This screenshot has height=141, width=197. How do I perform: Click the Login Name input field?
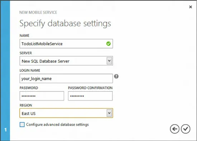click(66, 79)
